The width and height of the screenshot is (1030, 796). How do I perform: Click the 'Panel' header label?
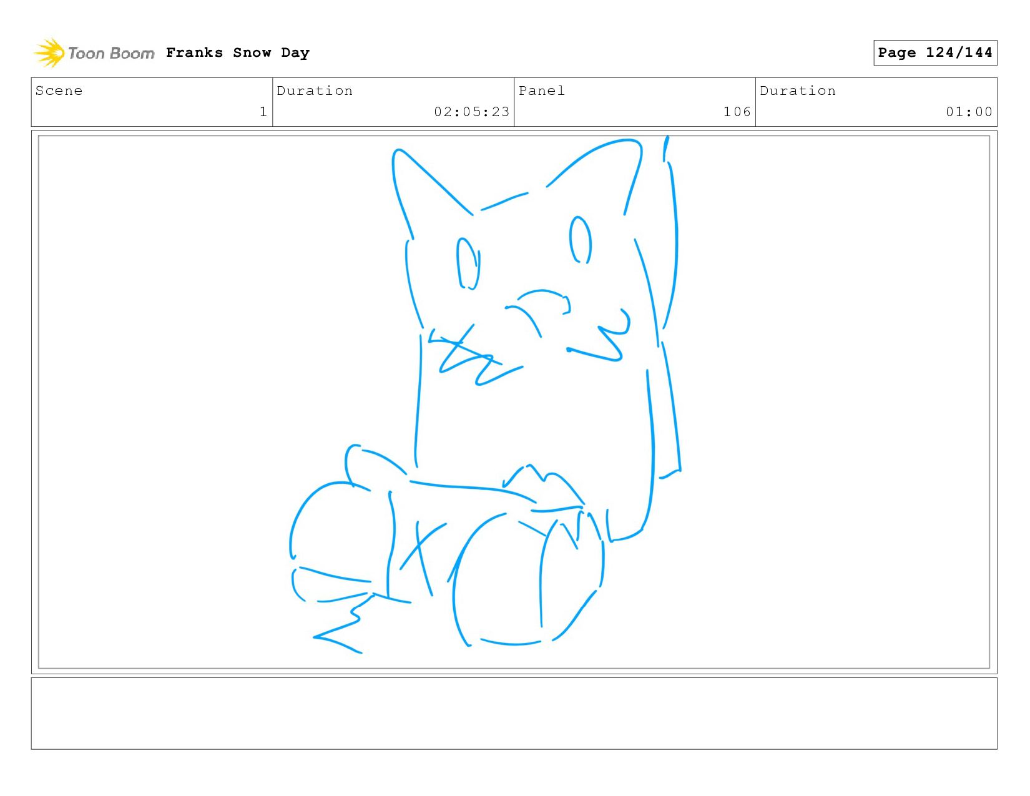(542, 91)
